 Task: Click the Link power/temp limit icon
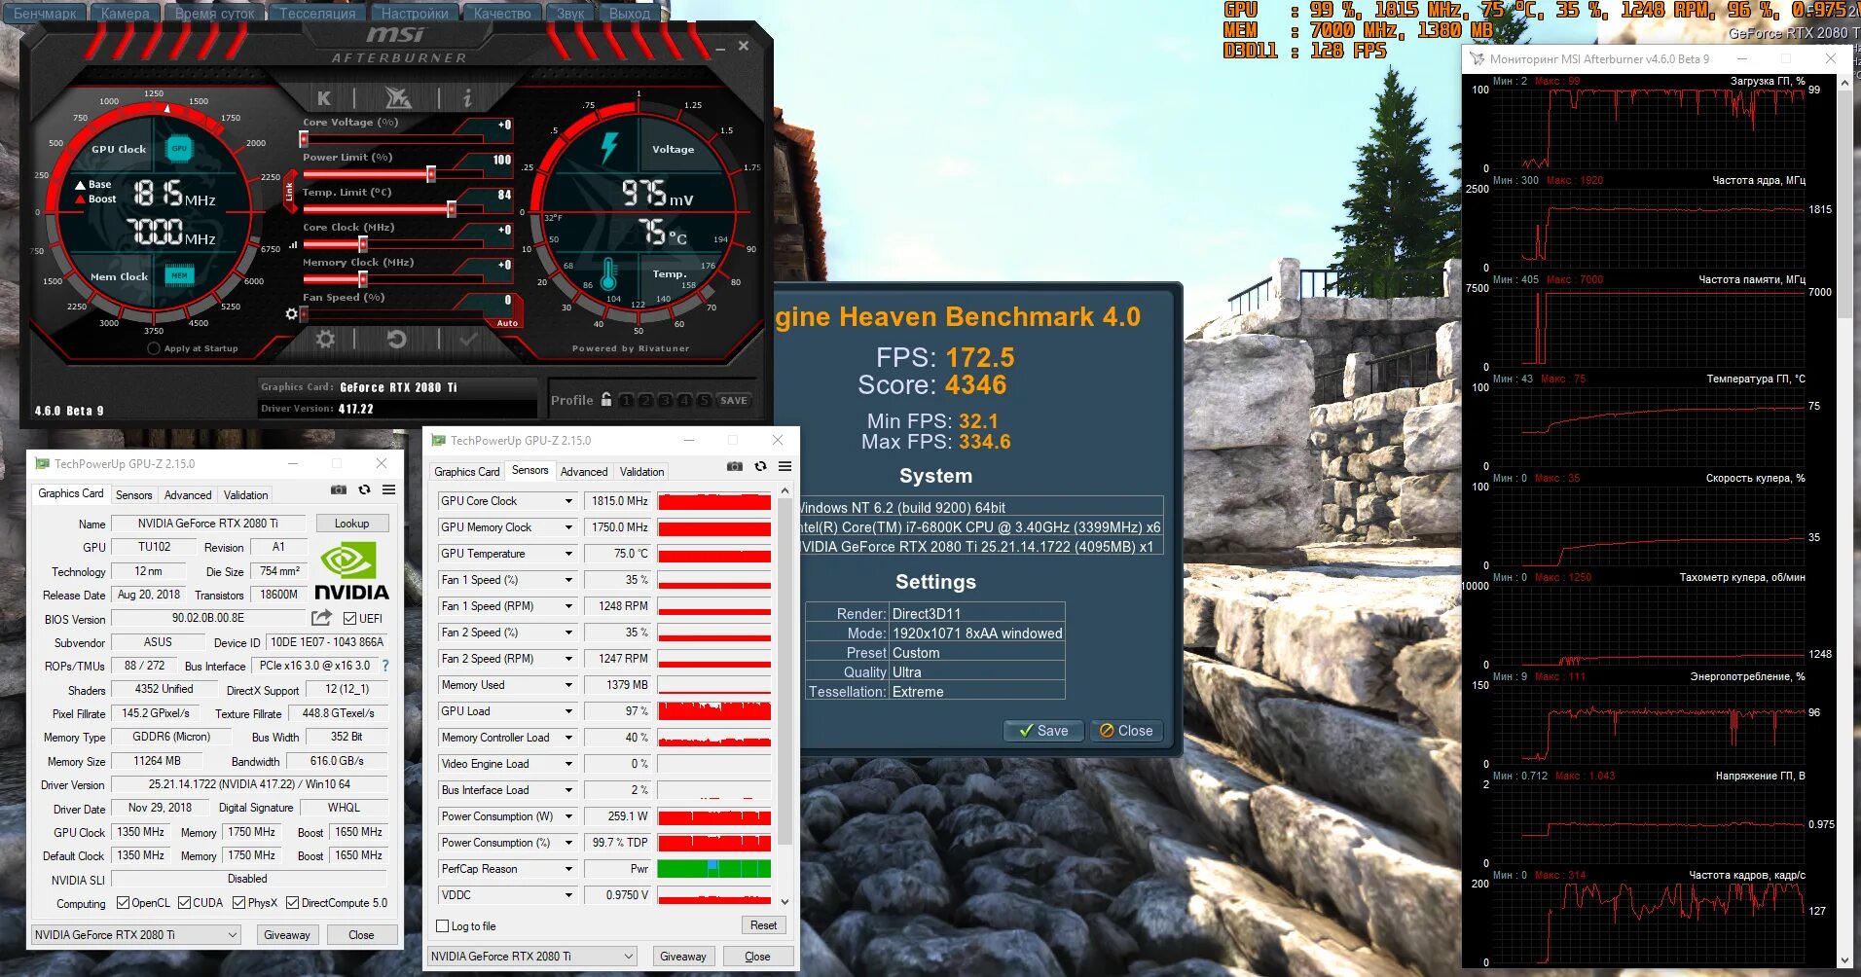coord(289,193)
